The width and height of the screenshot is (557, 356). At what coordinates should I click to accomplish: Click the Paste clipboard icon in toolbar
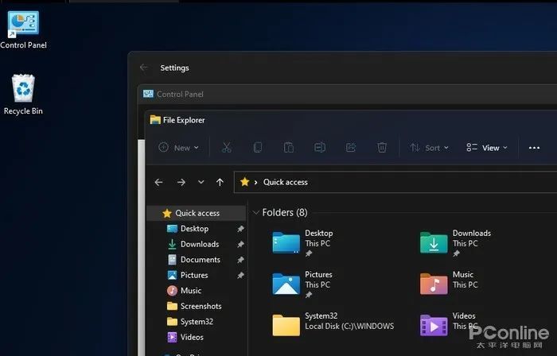coord(288,148)
